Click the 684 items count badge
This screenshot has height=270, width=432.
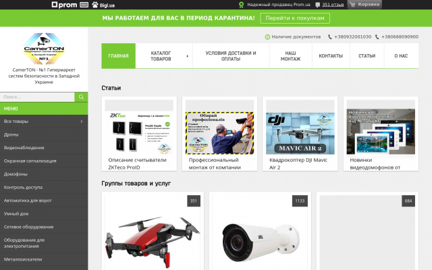tap(408, 201)
